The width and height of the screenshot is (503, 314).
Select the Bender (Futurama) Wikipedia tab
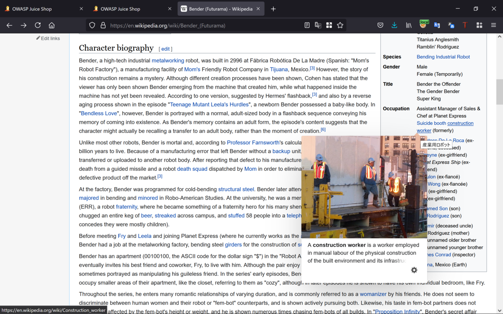coord(221,9)
